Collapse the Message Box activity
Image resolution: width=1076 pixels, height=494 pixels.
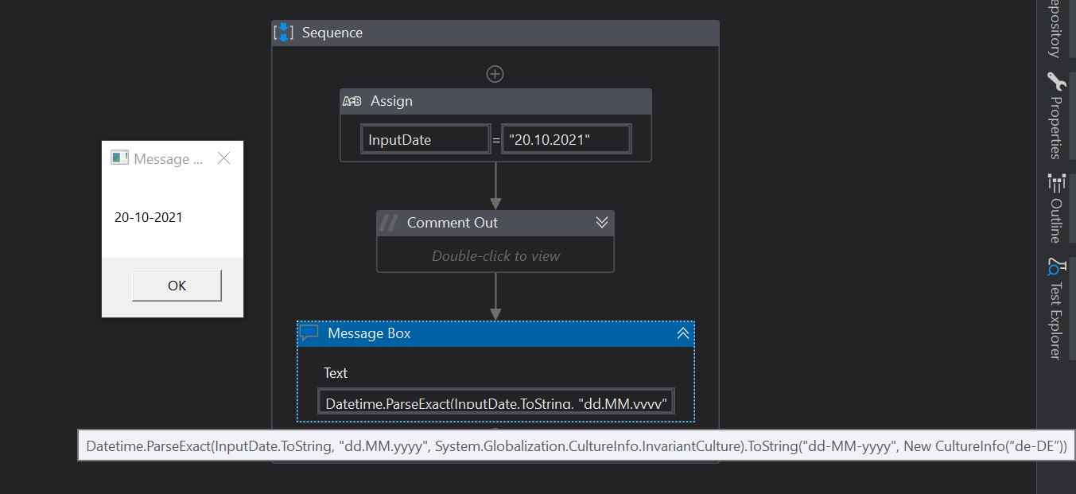[682, 333]
